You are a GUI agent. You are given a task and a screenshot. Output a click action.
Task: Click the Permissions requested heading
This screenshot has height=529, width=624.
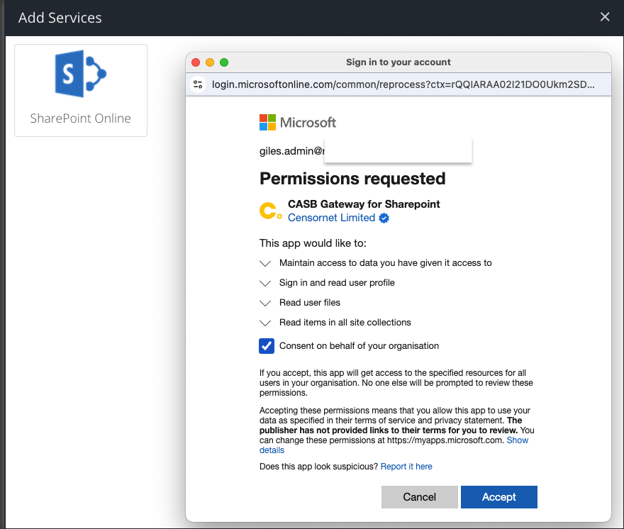pos(352,179)
